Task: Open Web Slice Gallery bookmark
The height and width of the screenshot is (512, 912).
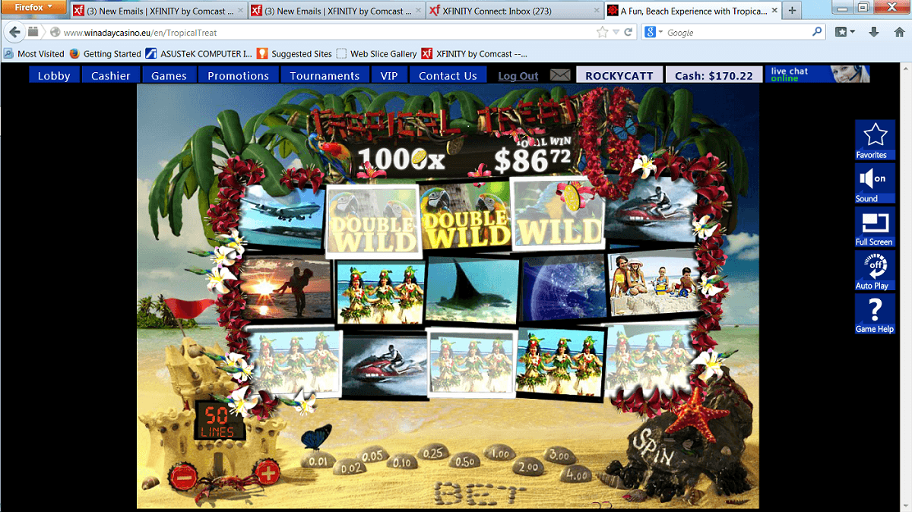Action: [377, 54]
